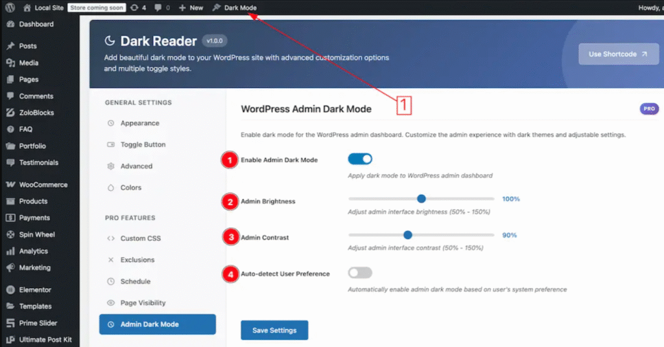664x347 pixels.
Task: Open the WordPress logo menu
Action: [x=10, y=8]
